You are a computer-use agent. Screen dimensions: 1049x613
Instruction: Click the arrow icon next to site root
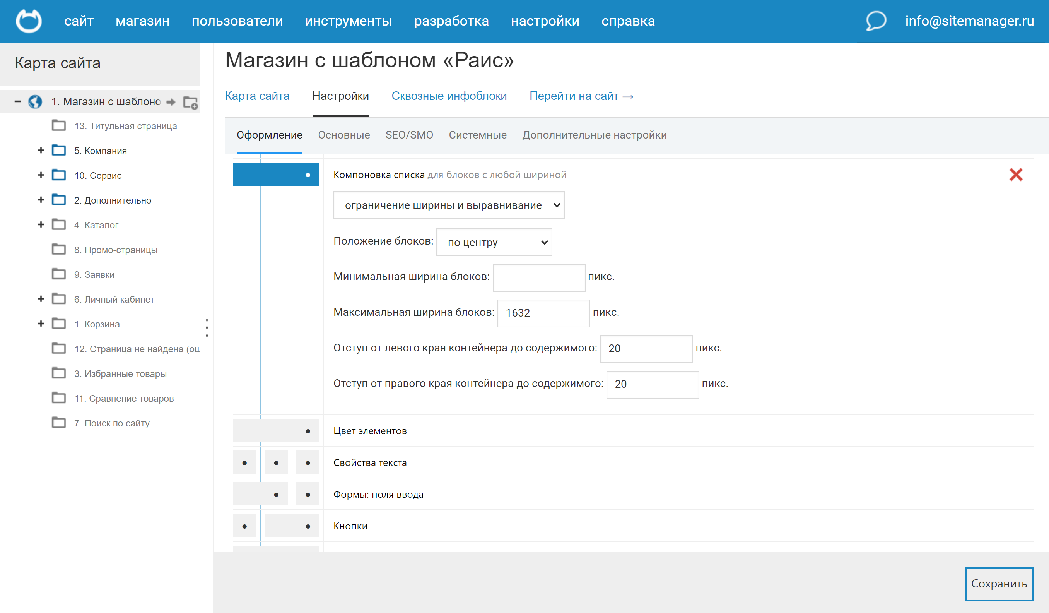[171, 102]
